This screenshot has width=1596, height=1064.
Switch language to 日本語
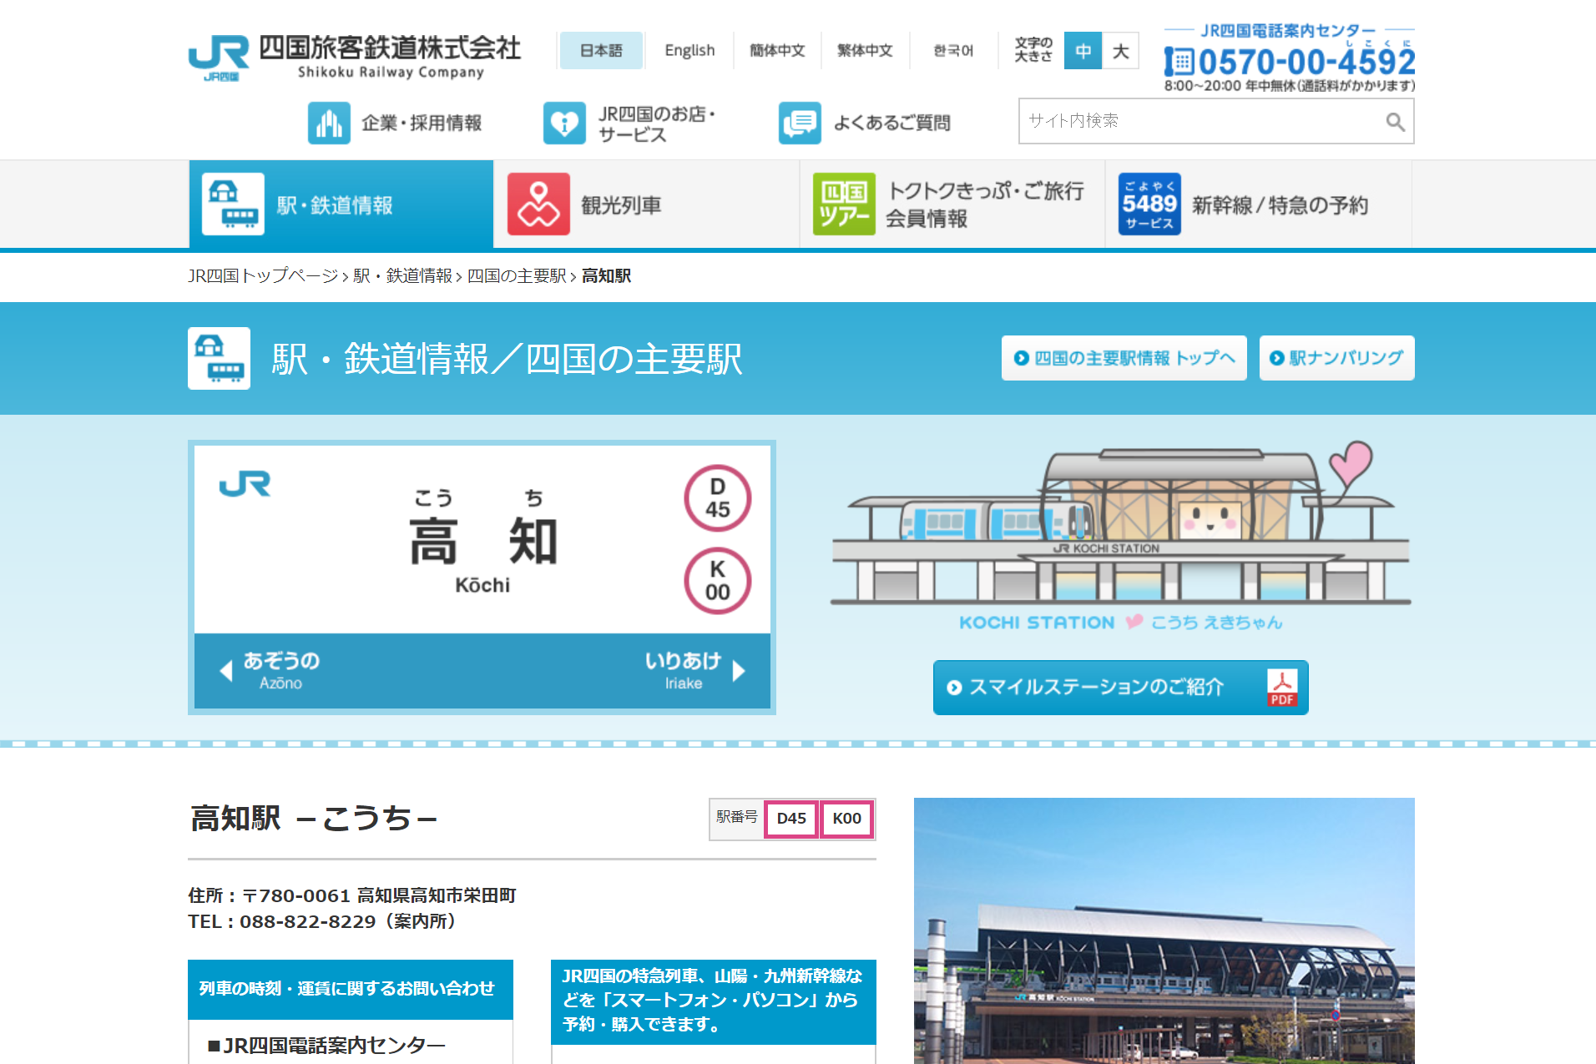(x=601, y=51)
